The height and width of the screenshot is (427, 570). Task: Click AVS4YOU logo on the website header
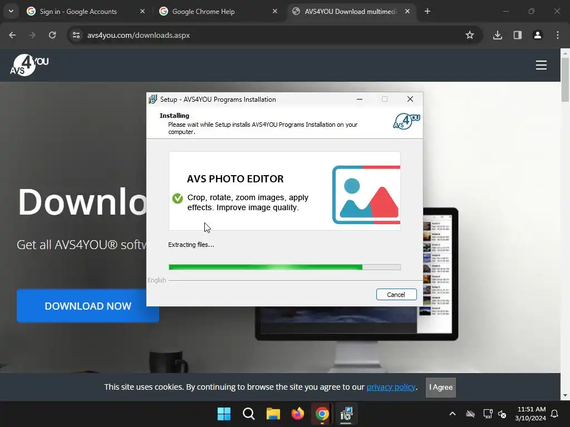coord(30,65)
